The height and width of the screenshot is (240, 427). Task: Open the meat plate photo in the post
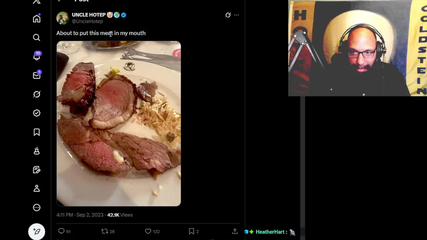click(x=119, y=124)
